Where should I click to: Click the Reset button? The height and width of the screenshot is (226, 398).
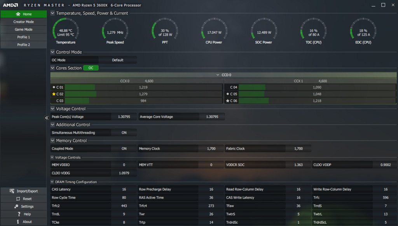24,199
